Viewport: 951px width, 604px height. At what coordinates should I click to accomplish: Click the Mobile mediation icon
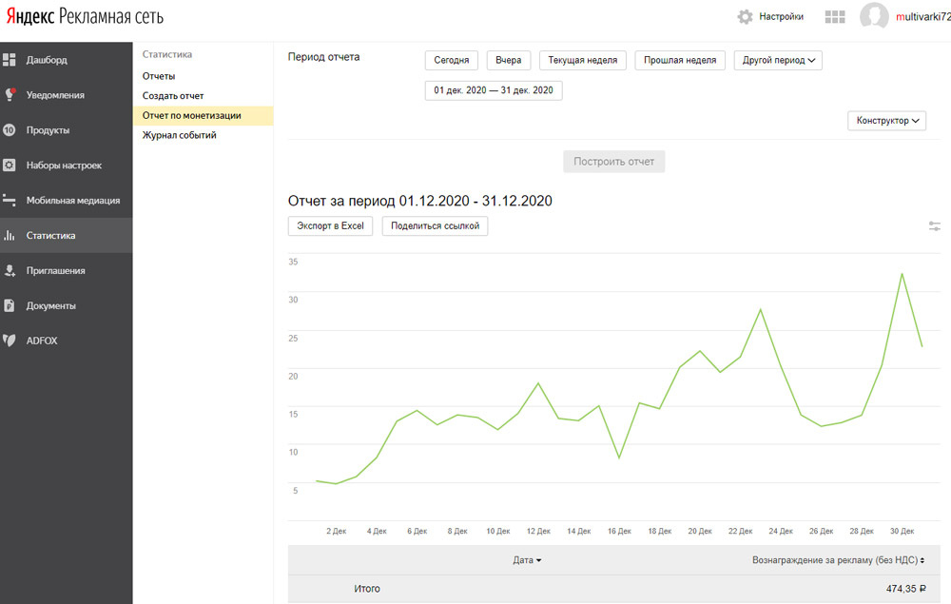click(10, 201)
